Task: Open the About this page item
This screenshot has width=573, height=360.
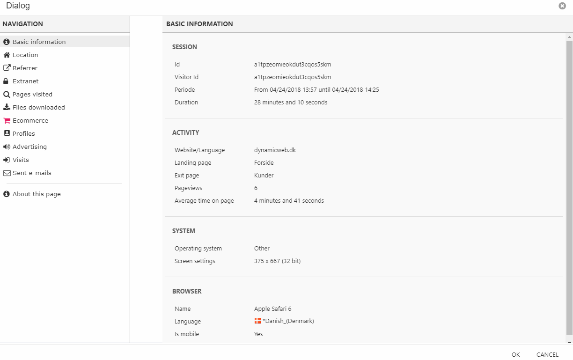Action: [x=37, y=194]
